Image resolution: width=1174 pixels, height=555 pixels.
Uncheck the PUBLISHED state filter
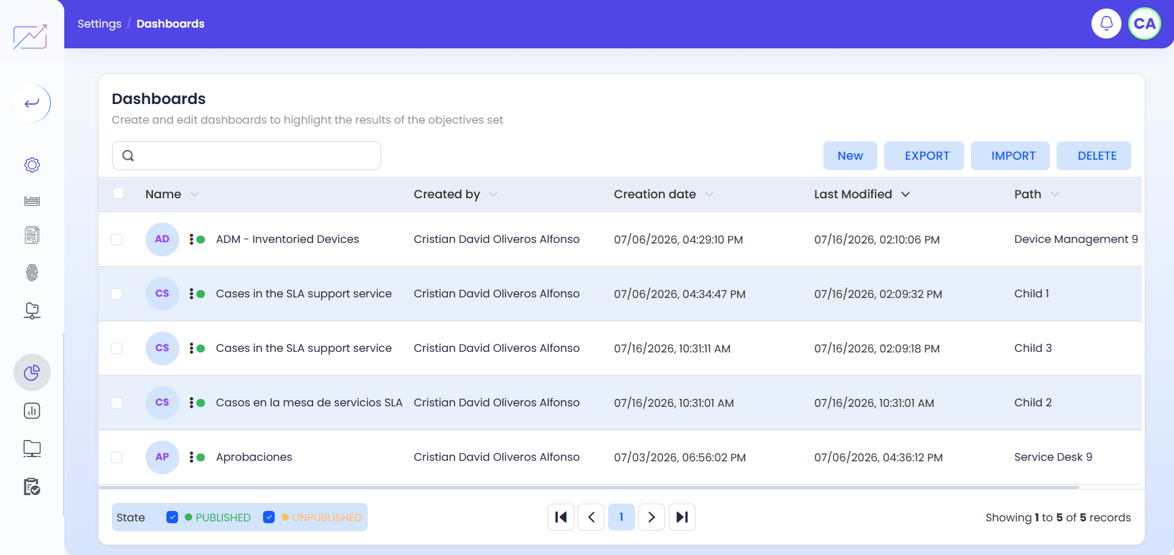click(173, 517)
